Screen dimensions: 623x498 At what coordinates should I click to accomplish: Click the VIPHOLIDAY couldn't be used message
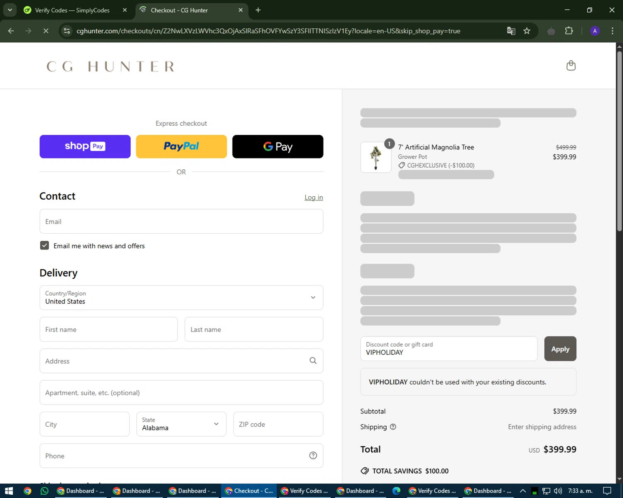tap(468, 382)
